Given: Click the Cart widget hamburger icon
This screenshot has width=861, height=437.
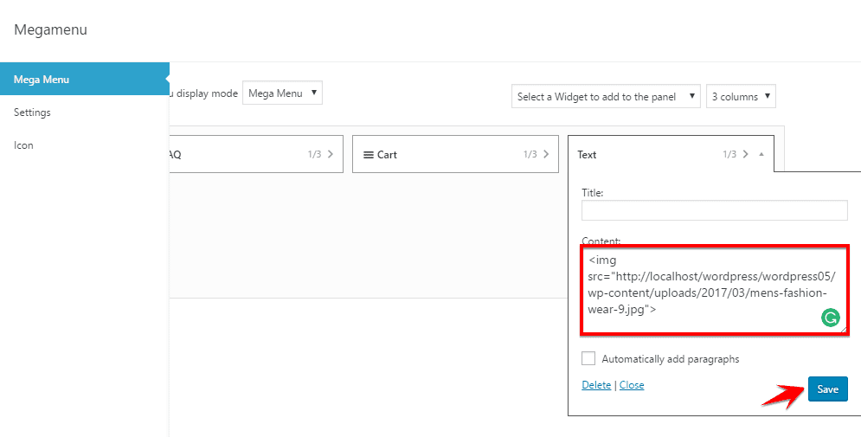Looking at the screenshot, I should click(x=368, y=155).
